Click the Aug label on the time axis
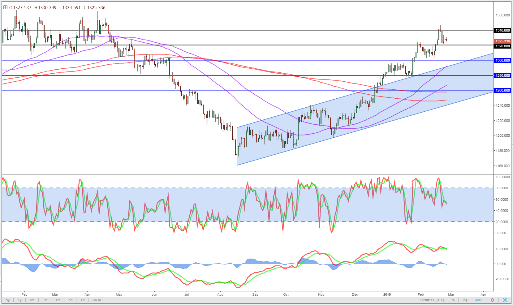 pos(220,294)
